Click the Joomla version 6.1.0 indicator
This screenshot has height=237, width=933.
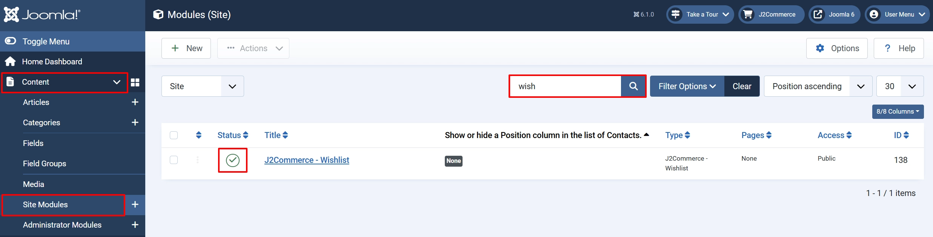point(644,15)
